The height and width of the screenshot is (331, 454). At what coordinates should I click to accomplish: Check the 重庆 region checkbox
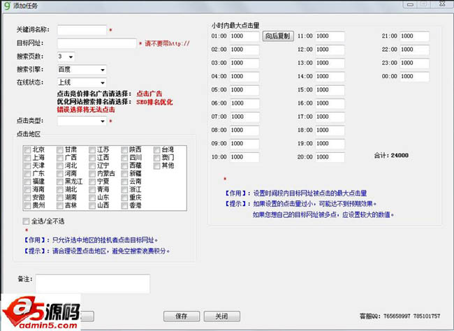coord(124,198)
